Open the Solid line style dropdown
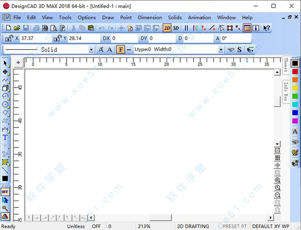301x230 pixels. point(91,49)
